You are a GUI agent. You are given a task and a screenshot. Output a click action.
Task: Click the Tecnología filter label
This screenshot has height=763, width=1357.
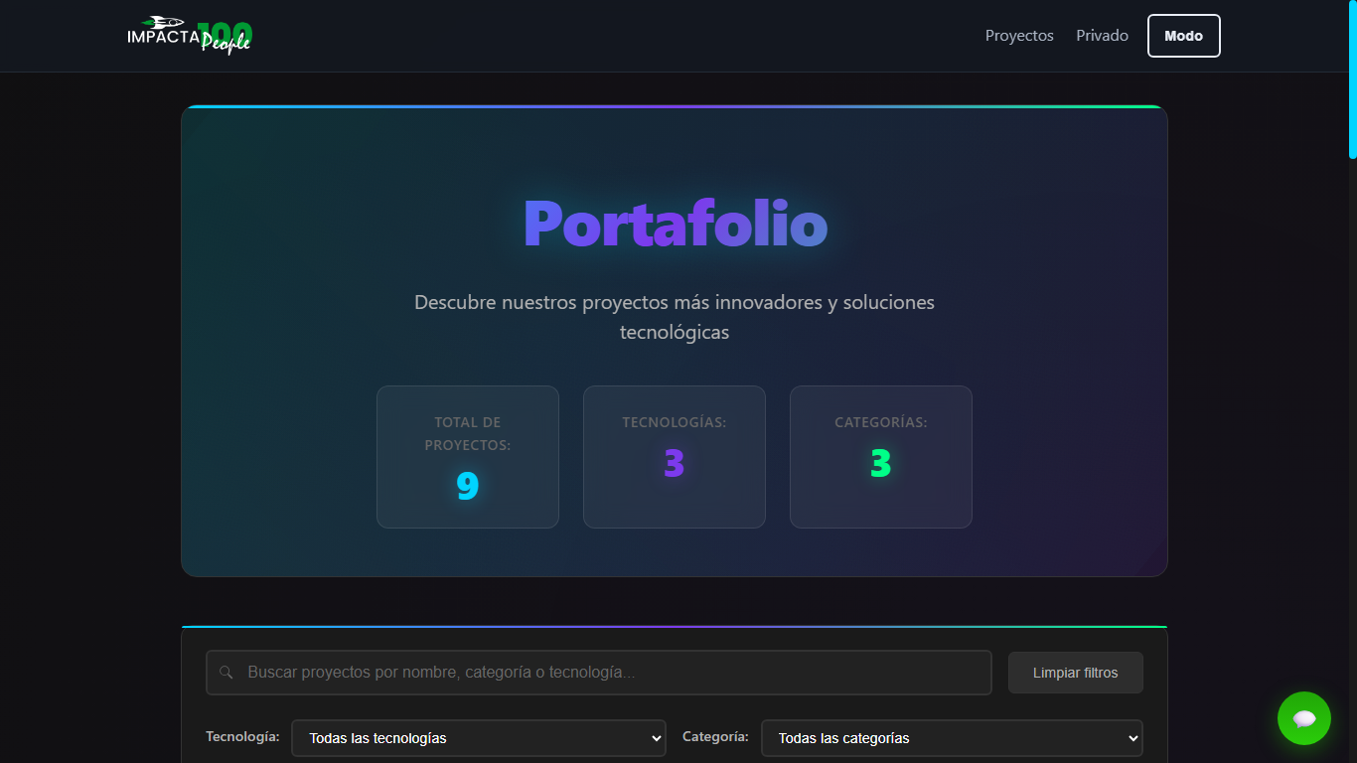242,737
